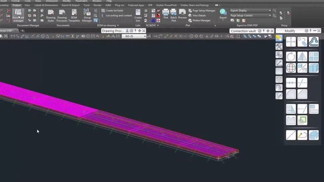Open Drawing Styles in the ribbon
The width and height of the screenshot is (324, 182).
coord(51,16)
